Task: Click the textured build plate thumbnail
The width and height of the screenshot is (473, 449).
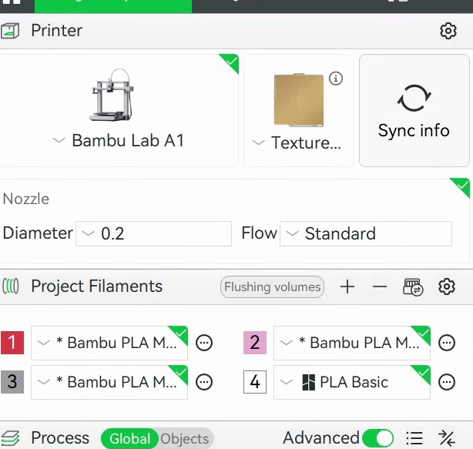Action: coord(299,99)
